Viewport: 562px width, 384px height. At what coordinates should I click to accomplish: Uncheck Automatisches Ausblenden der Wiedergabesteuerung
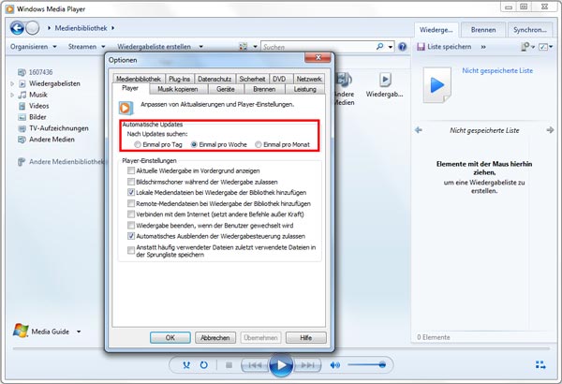click(x=131, y=236)
